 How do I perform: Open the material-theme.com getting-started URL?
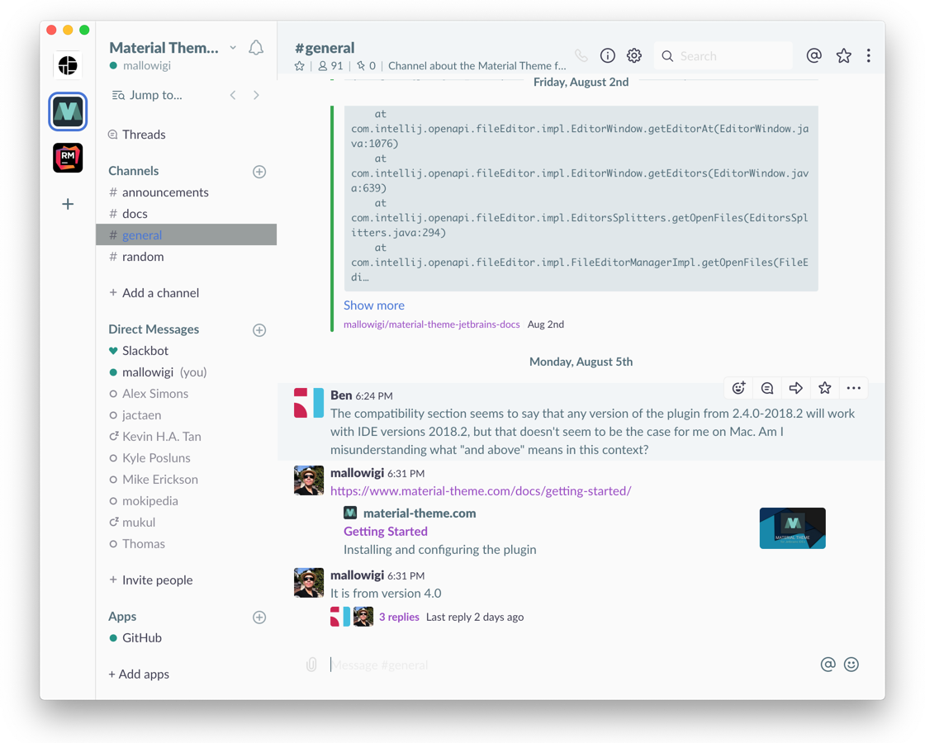(x=481, y=491)
